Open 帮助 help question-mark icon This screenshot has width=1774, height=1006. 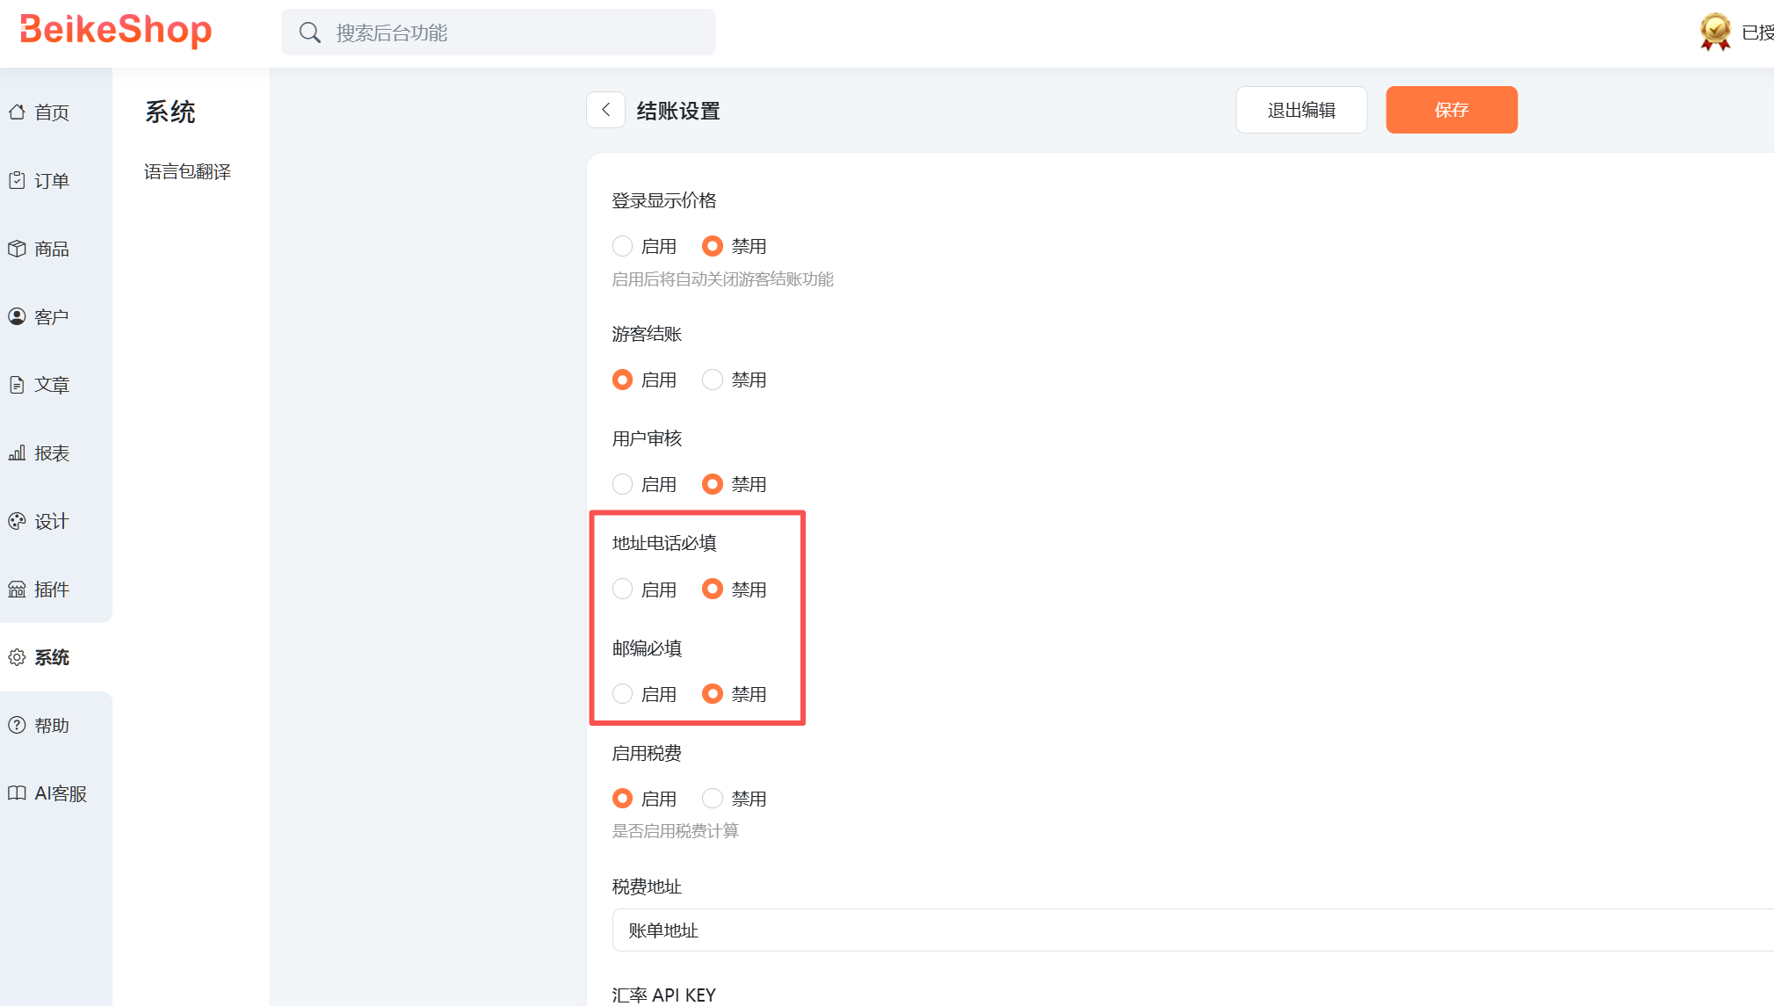point(17,725)
